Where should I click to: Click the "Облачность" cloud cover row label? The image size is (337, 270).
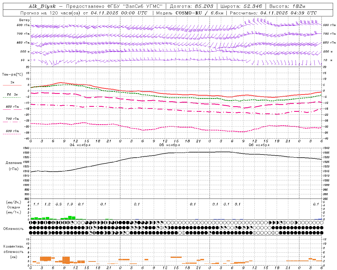(x=13, y=229)
